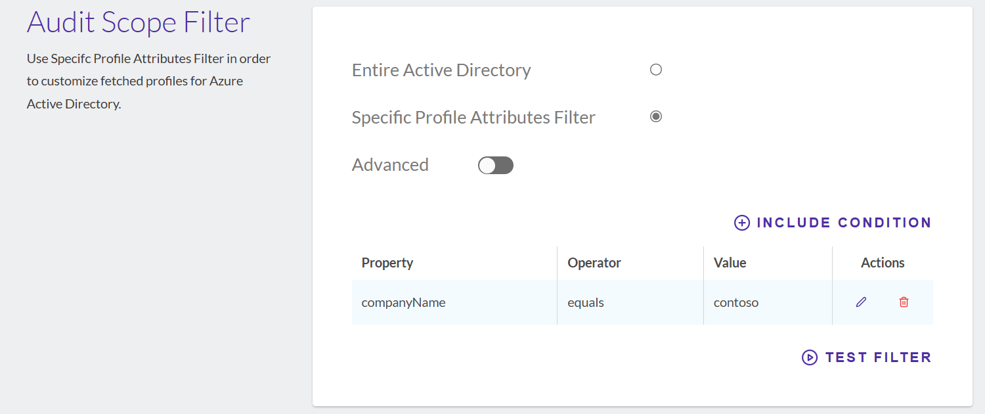Click the Entire Active Directory label

pos(441,70)
